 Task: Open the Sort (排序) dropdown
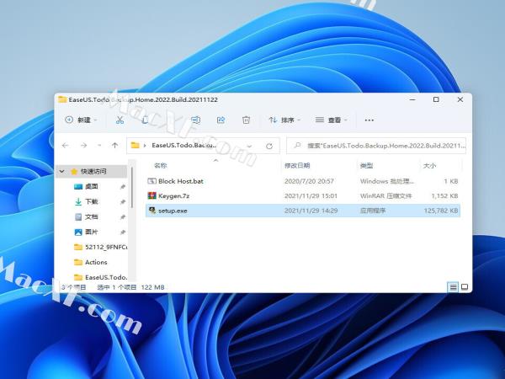click(x=284, y=120)
